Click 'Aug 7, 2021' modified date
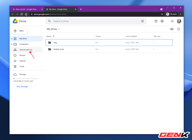 pyautogui.click(x=130, y=42)
